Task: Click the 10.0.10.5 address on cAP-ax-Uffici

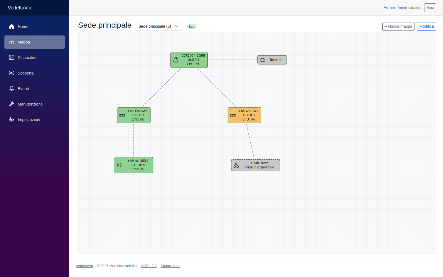Action: pyautogui.click(x=138, y=165)
